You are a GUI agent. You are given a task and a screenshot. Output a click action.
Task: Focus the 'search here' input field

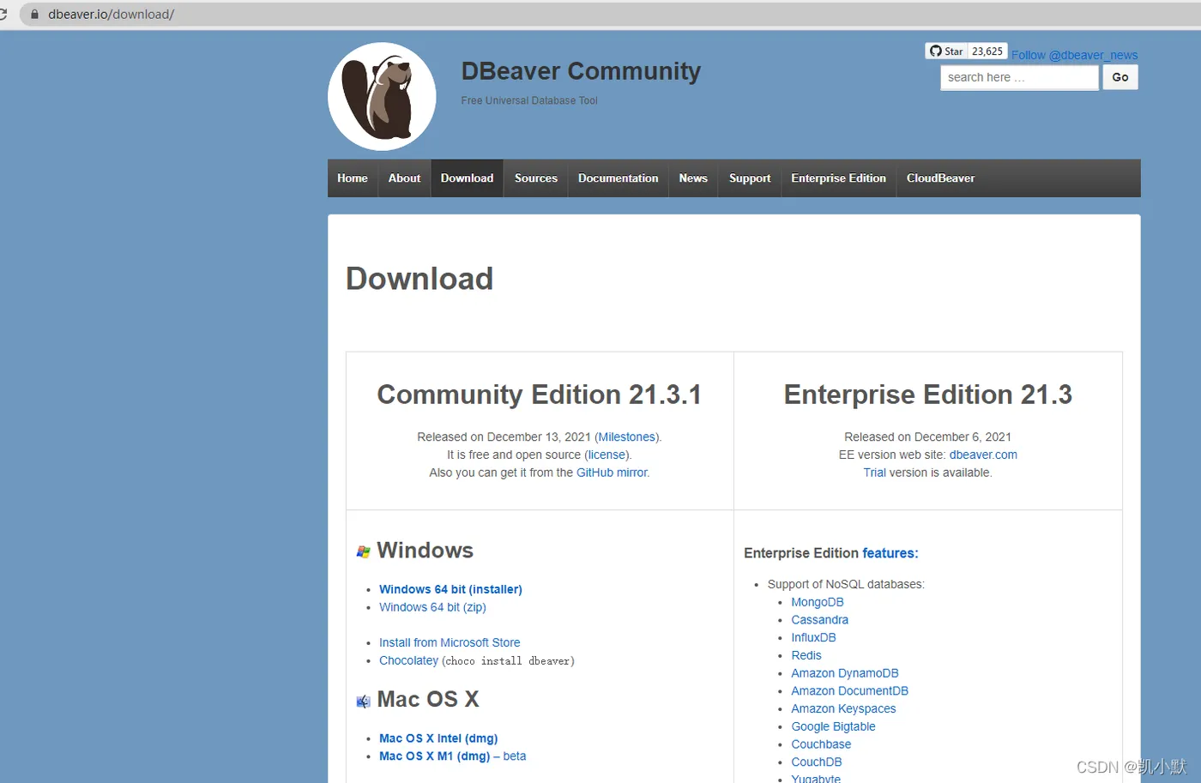pyautogui.click(x=1019, y=77)
